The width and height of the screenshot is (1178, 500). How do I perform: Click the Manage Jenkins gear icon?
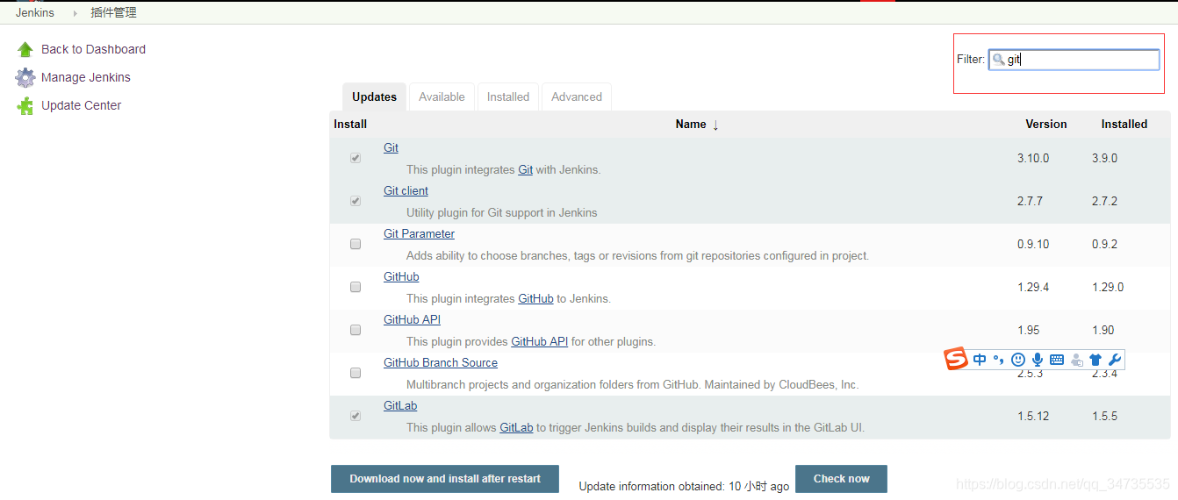click(x=25, y=77)
